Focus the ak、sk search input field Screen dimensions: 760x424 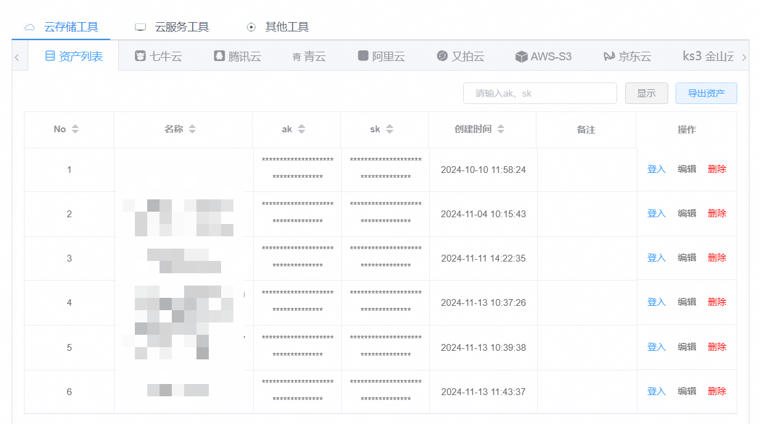(x=540, y=94)
